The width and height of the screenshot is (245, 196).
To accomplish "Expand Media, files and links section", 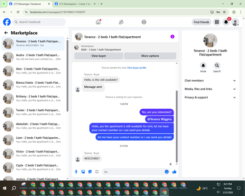I will [210, 89].
